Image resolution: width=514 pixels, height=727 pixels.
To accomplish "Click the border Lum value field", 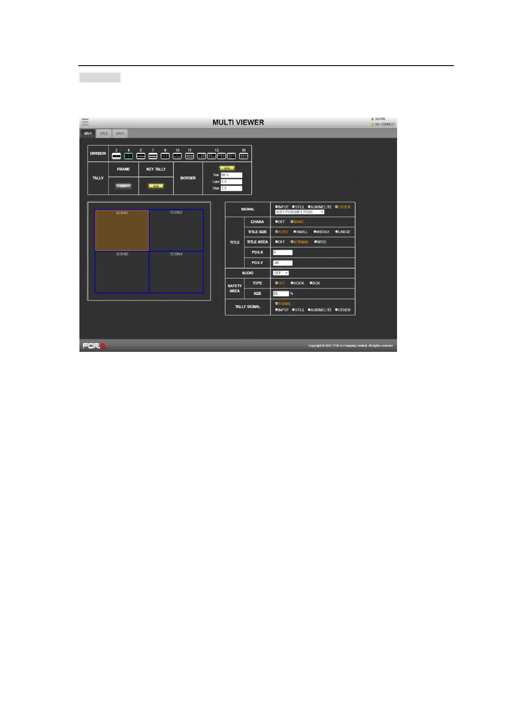I will point(231,182).
